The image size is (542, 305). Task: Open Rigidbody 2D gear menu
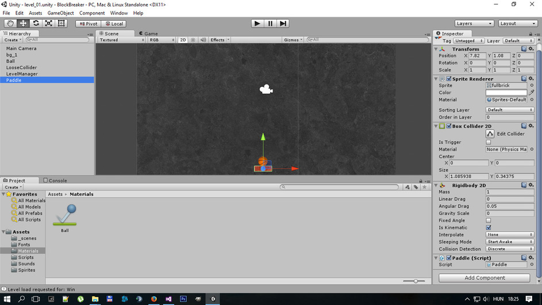coord(531,185)
